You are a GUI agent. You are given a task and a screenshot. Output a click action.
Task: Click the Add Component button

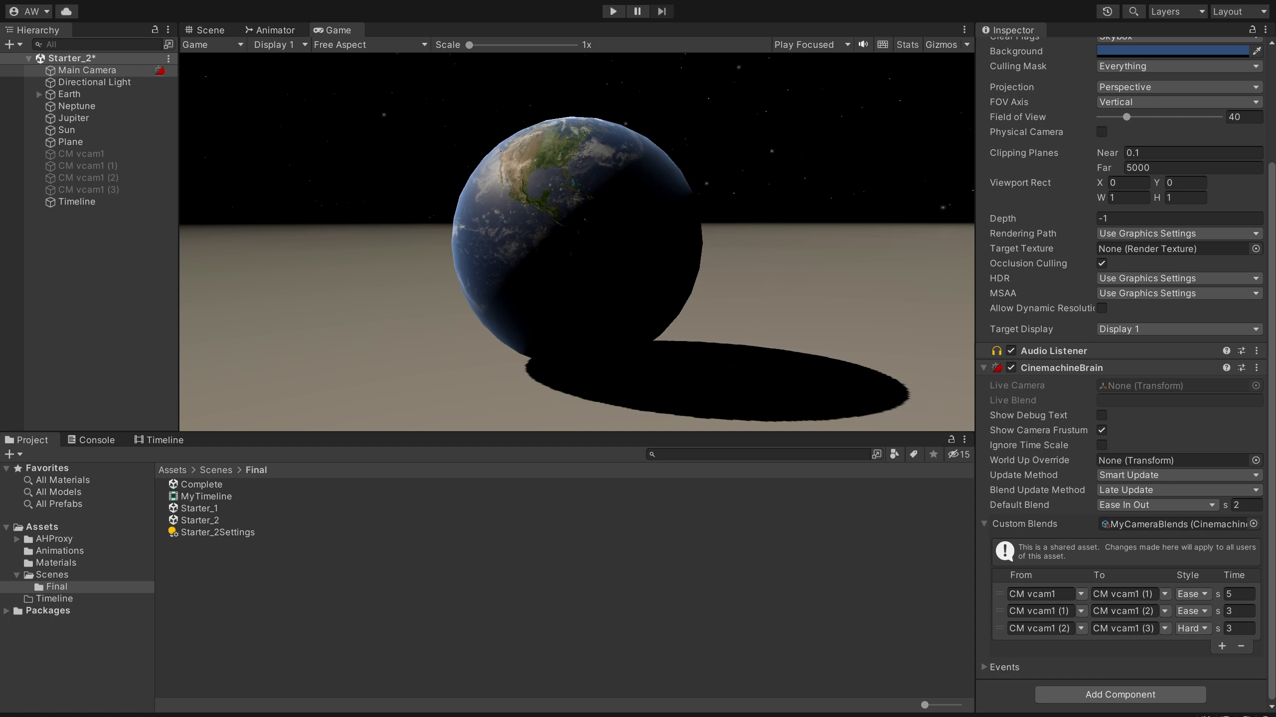[x=1120, y=695]
